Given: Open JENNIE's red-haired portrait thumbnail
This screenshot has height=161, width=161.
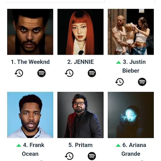Looking at the screenshot, I should click(x=80, y=32).
